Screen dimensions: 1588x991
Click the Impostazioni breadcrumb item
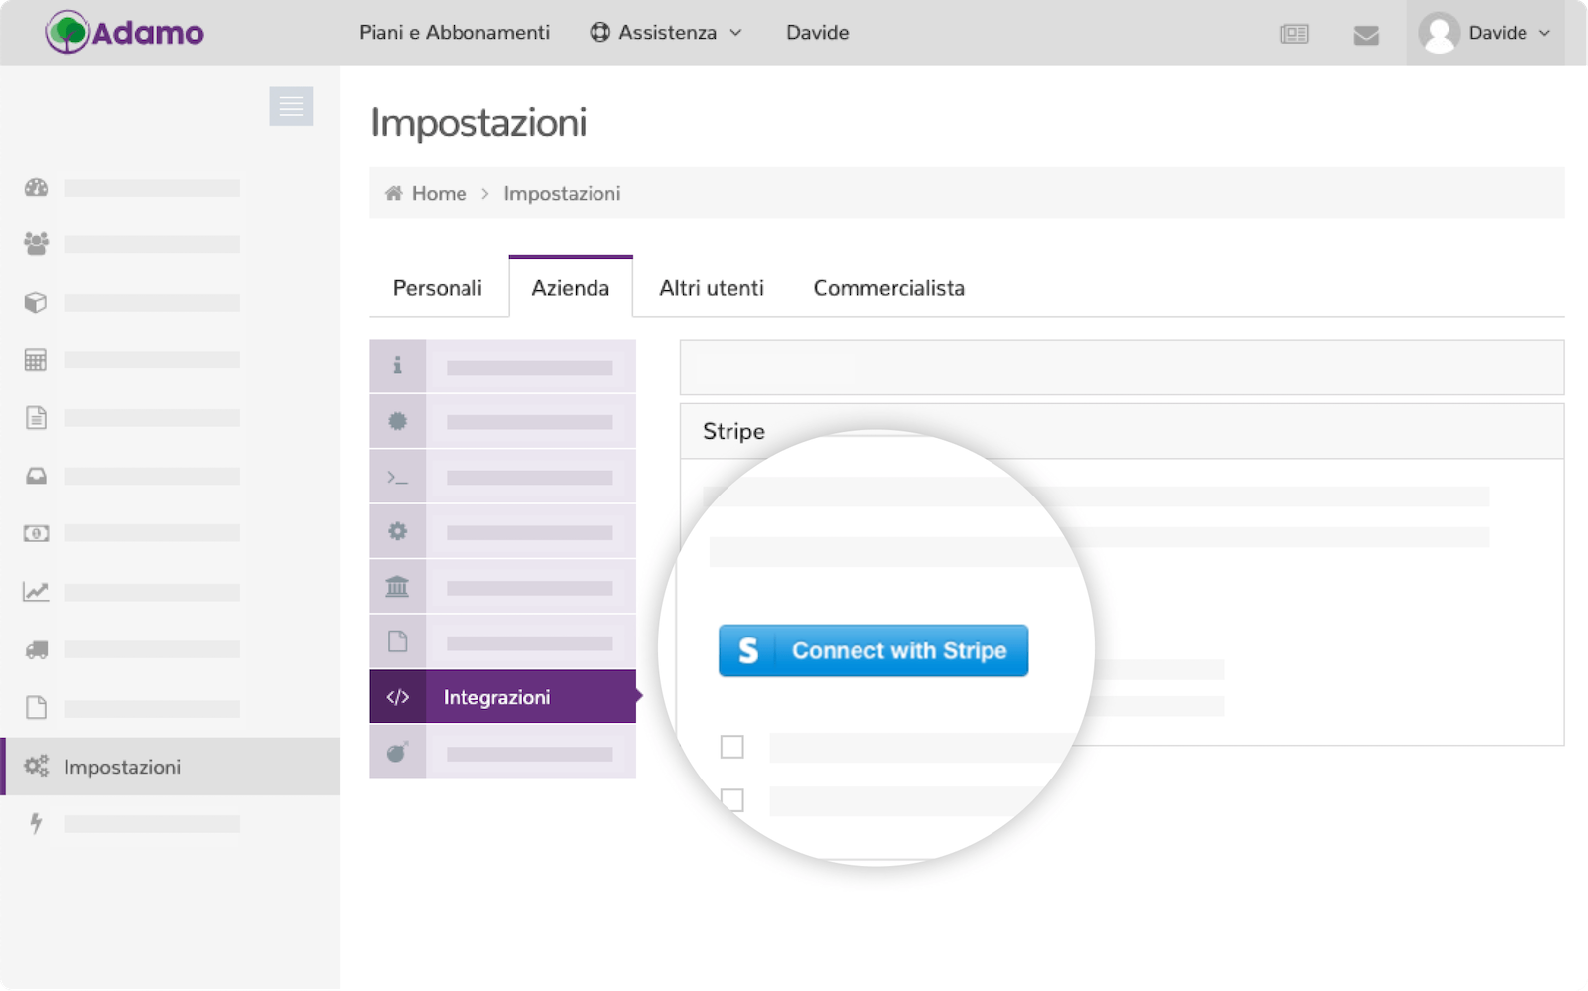[562, 194]
